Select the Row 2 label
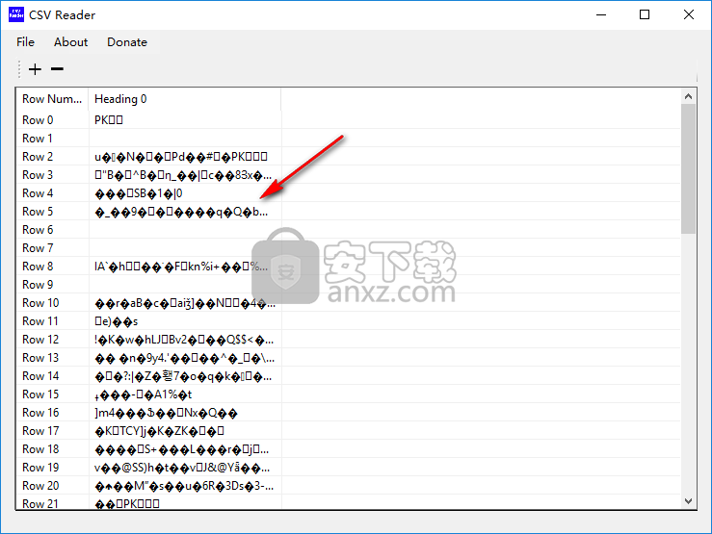The image size is (712, 534). (x=38, y=157)
